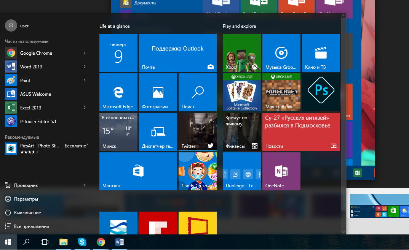409x250 pixels.
Task: Switch to Word on the taskbar
Action: 120,242
